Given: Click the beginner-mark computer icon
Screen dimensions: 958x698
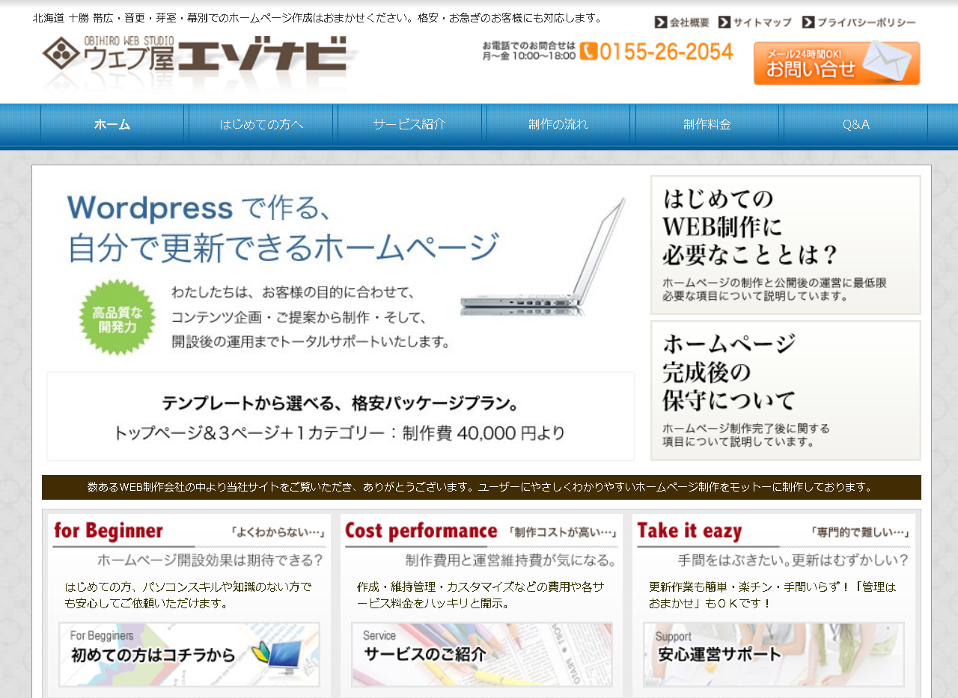Looking at the screenshot, I should click(275, 657).
